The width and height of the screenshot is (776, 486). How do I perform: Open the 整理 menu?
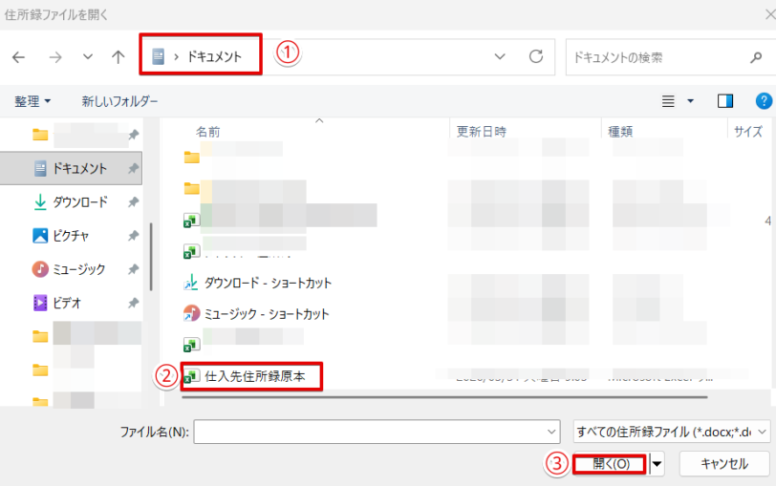pos(32,101)
